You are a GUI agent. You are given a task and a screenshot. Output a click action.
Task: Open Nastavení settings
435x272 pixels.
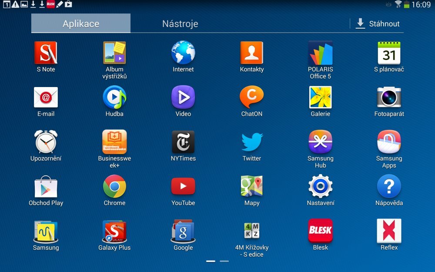[x=320, y=187]
